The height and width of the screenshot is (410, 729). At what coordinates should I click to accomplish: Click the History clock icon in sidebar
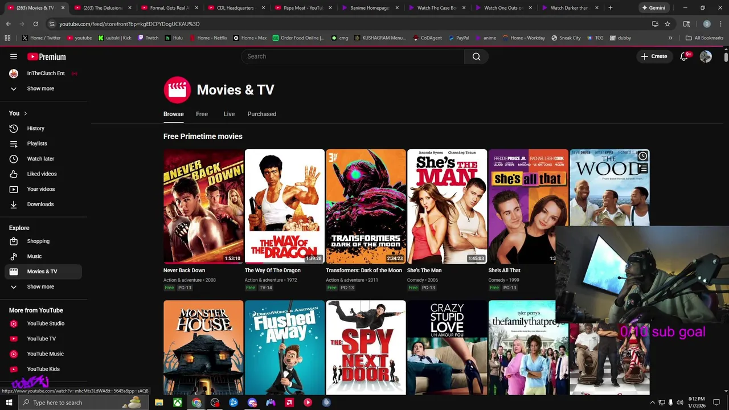click(x=14, y=129)
